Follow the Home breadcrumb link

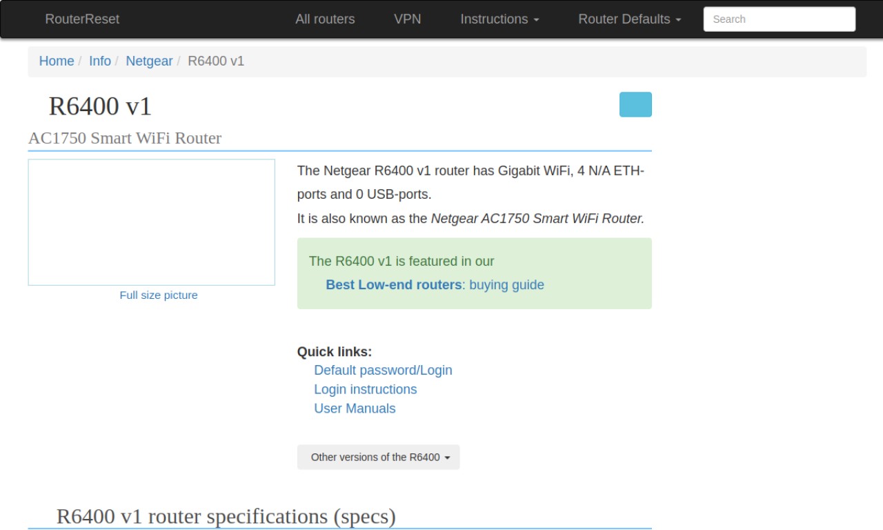(x=57, y=61)
